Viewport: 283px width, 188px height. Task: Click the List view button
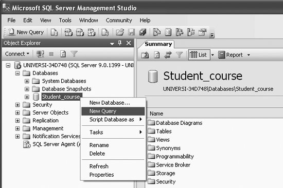(199, 55)
